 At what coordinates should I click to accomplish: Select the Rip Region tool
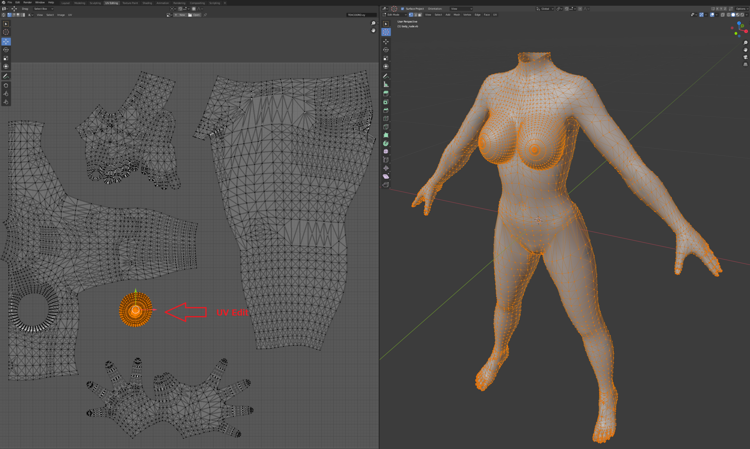[386, 185]
